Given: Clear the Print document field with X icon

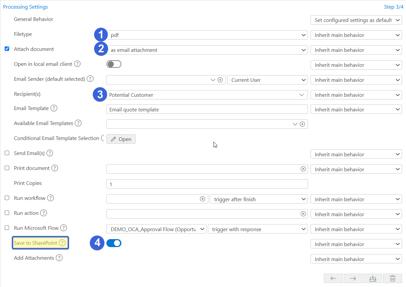Looking at the screenshot, I should [303, 169].
